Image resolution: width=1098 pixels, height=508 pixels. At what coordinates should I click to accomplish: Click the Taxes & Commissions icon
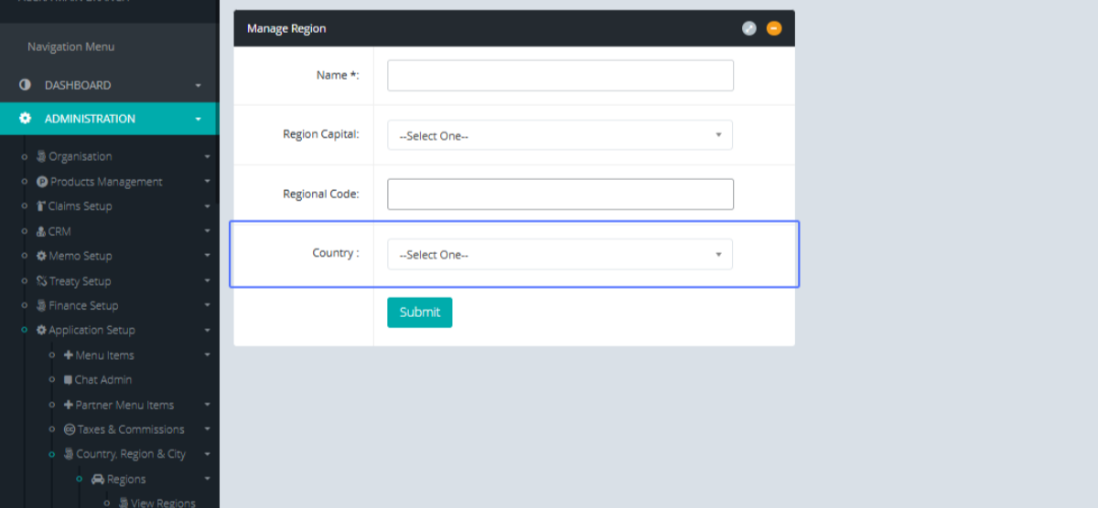[70, 429]
